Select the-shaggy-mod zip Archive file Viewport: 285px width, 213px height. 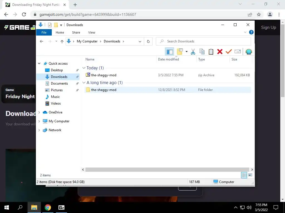coord(168,75)
